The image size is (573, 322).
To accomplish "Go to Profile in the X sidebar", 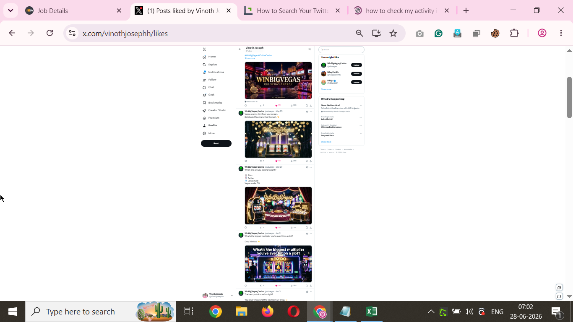I will pos(210,125).
